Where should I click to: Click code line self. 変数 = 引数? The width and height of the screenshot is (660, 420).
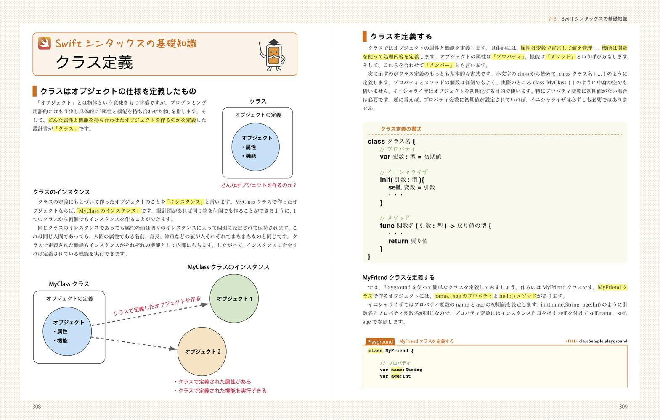[412, 187]
